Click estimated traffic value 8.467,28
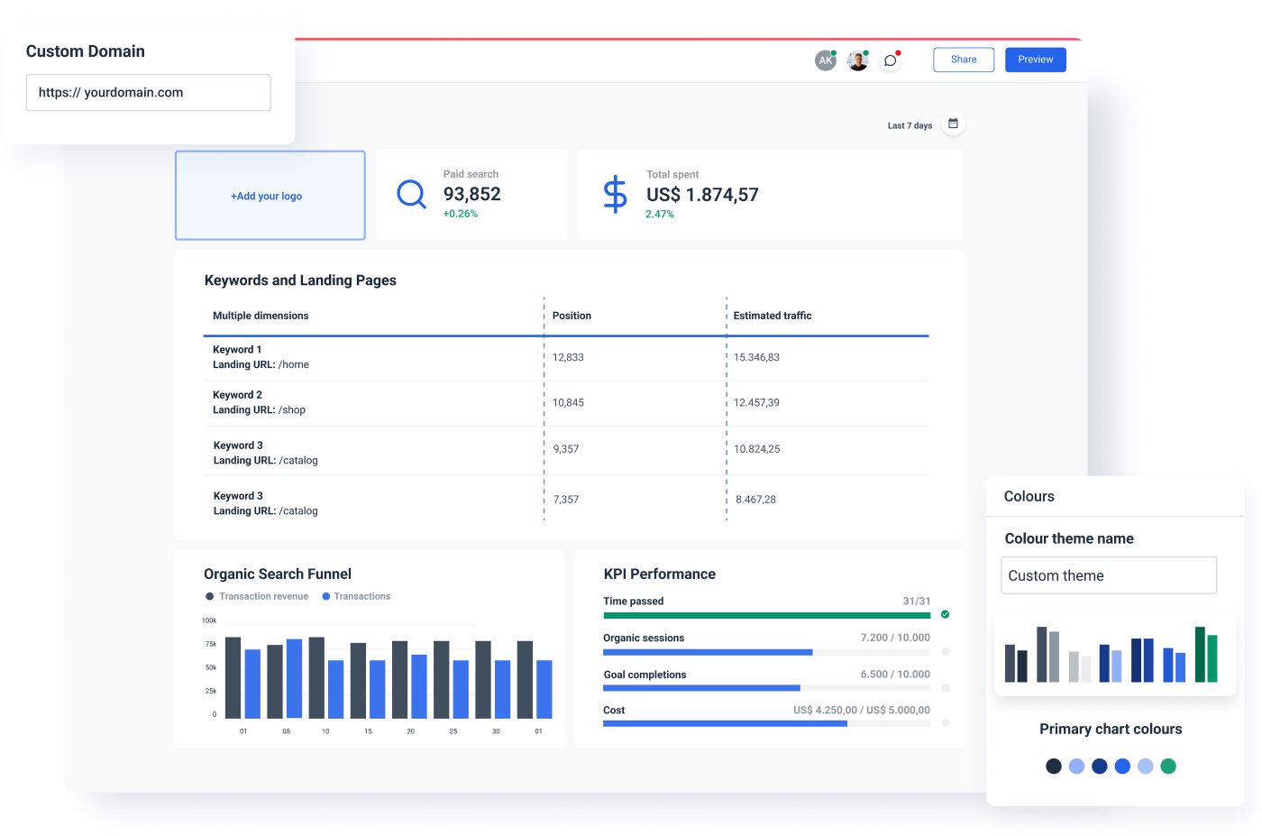 click(x=755, y=500)
